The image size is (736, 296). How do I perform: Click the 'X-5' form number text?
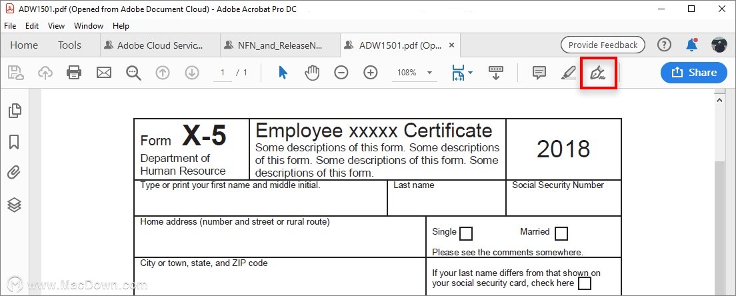[x=204, y=136]
